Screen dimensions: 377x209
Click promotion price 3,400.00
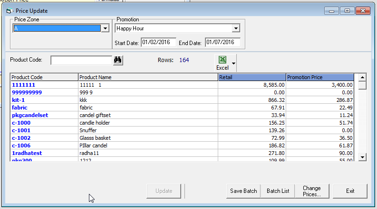pos(342,85)
